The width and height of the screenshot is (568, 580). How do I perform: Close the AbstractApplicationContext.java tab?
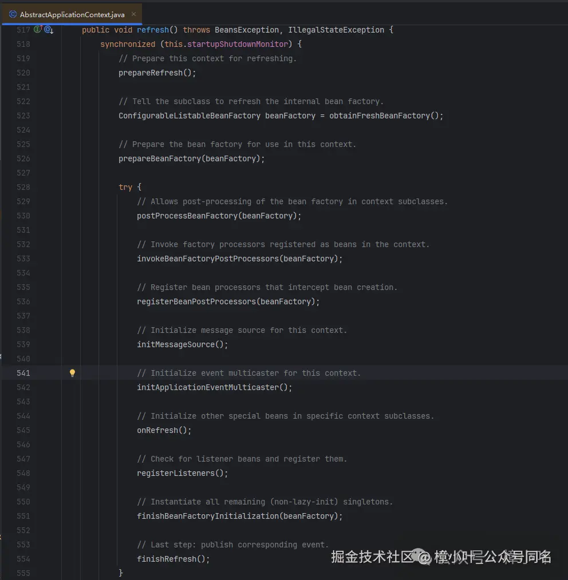(133, 14)
